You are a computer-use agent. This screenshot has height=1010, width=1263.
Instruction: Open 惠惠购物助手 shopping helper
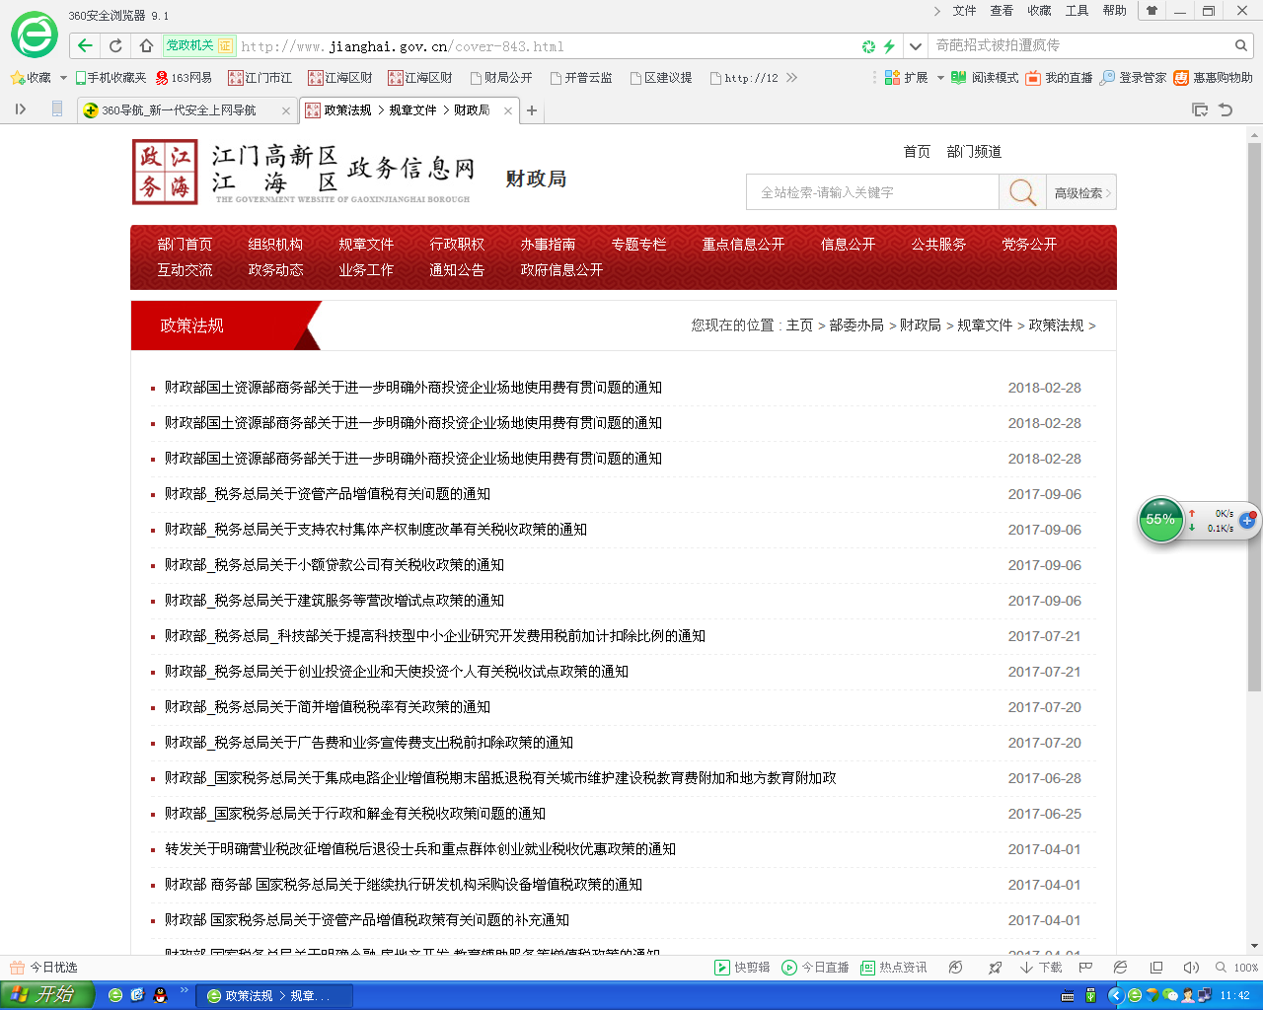(x=1213, y=78)
